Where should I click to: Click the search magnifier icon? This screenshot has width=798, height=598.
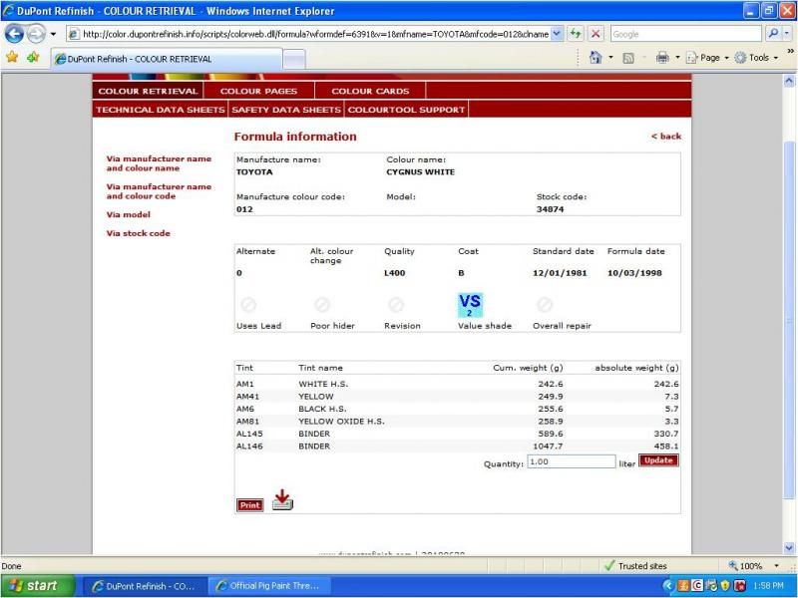click(x=773, y=34)
